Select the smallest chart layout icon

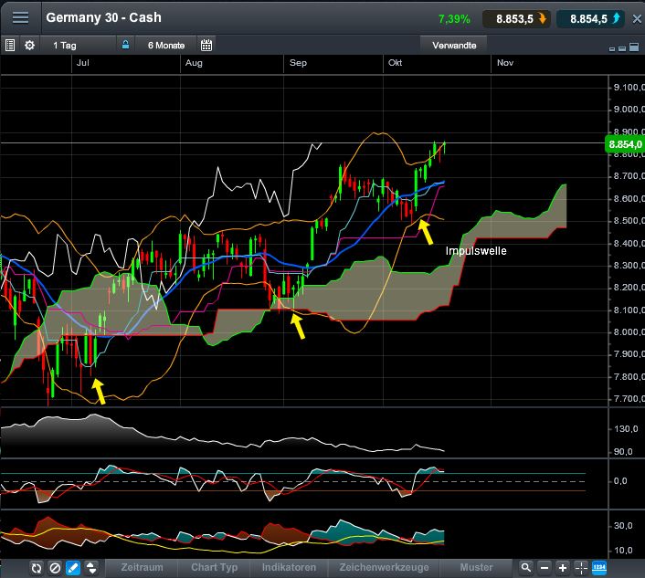[612, 49]
